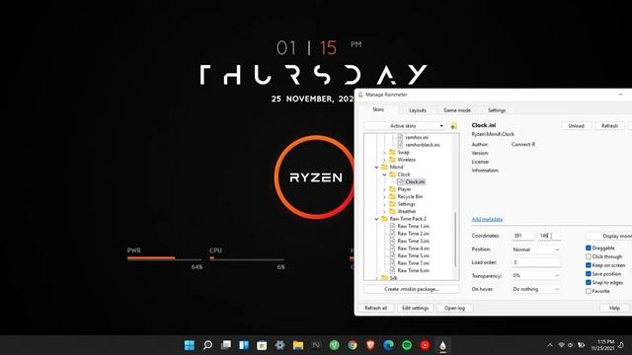Click Rainmeter drop icon on taskbar

[x=442, y=345]
